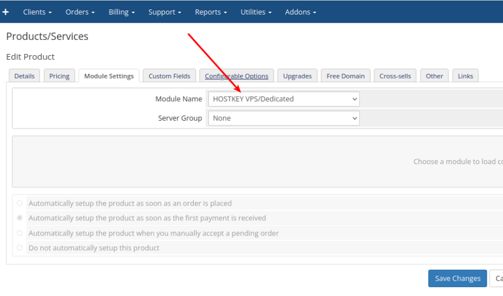Select the Upgrades tab
The width and height of the screenshot is (503, 296).
tap(297, 76)
